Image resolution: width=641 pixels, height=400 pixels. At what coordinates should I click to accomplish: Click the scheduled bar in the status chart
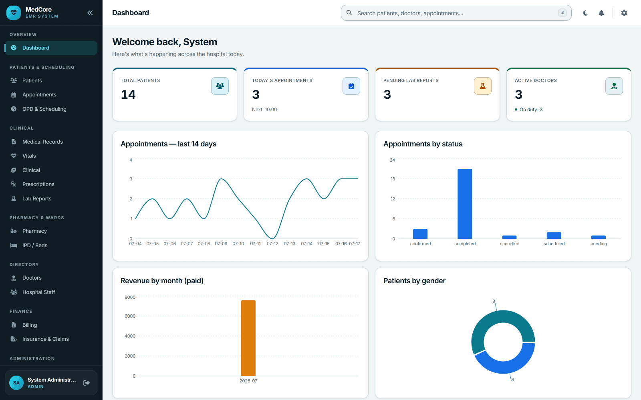(x=554, y=235)
